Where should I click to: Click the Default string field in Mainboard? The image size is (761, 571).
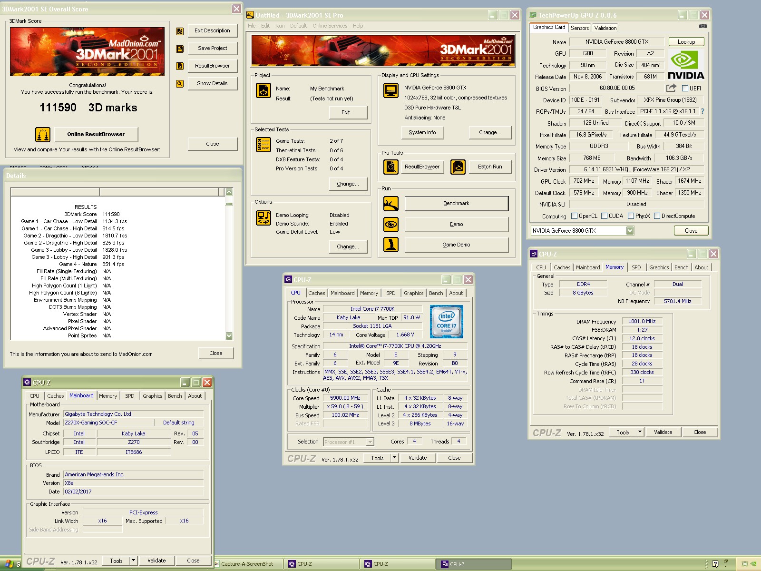179,423
